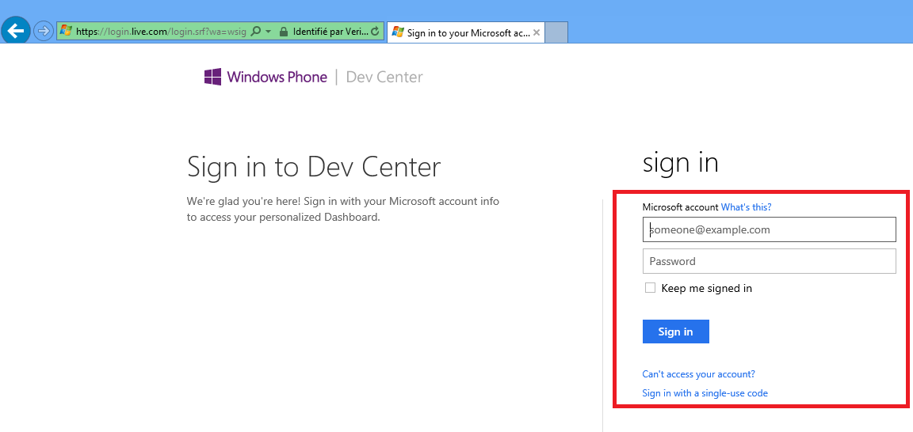Click the security padlock icon
The image size is (913, 432).
[x=284, y=32]
